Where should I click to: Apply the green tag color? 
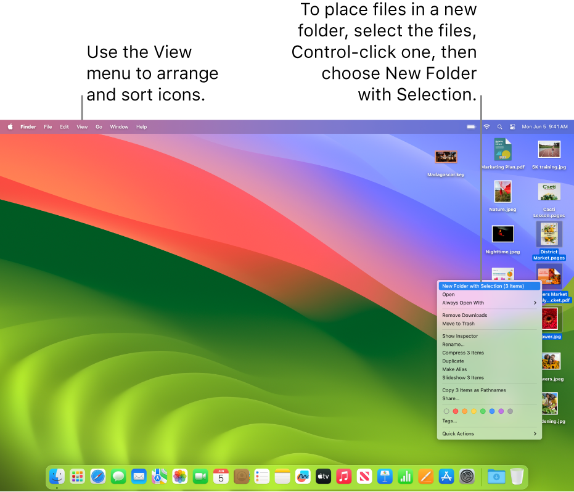tap(483, 411)
